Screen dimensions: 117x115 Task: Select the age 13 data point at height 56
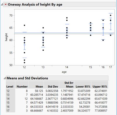pos(43,50)
